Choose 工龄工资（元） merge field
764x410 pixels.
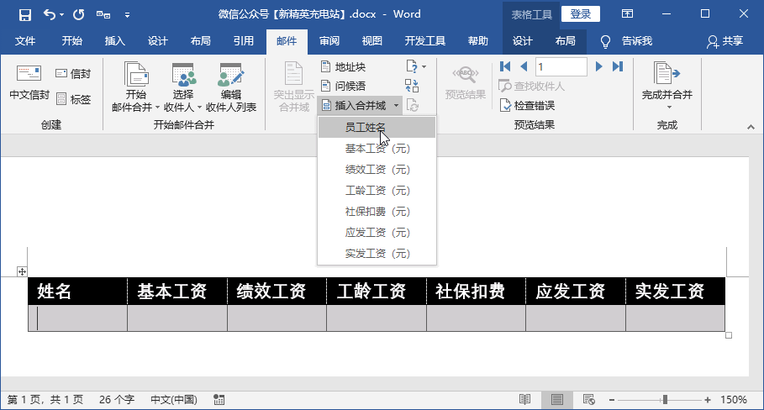[x=377, y=191]
